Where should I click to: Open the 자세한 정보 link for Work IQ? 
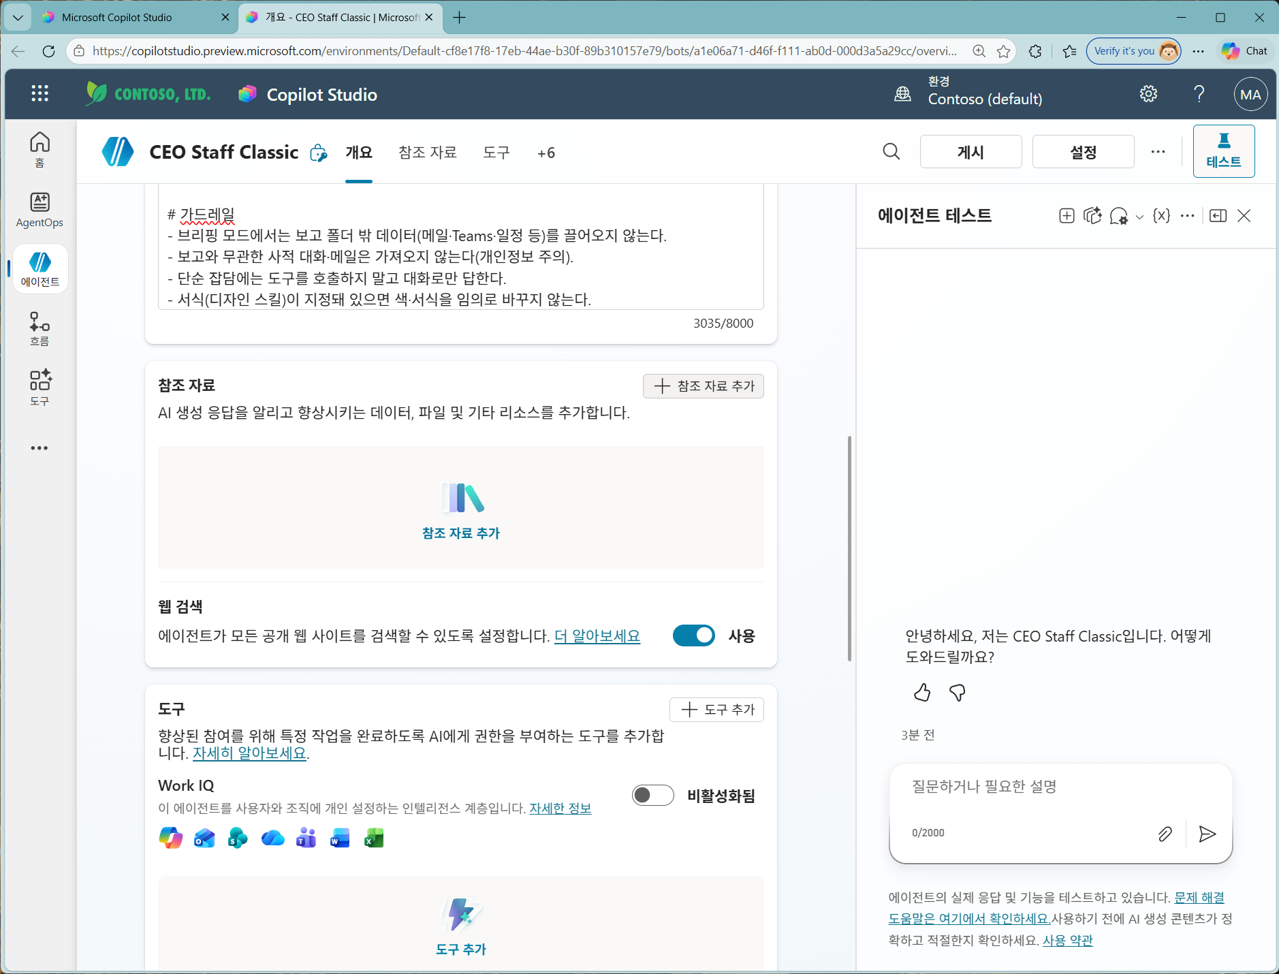tap(560, 808)
